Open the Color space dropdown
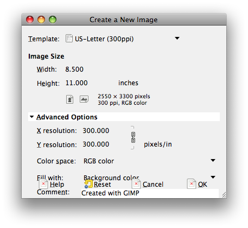248x228 pixels. pos(149,161)
